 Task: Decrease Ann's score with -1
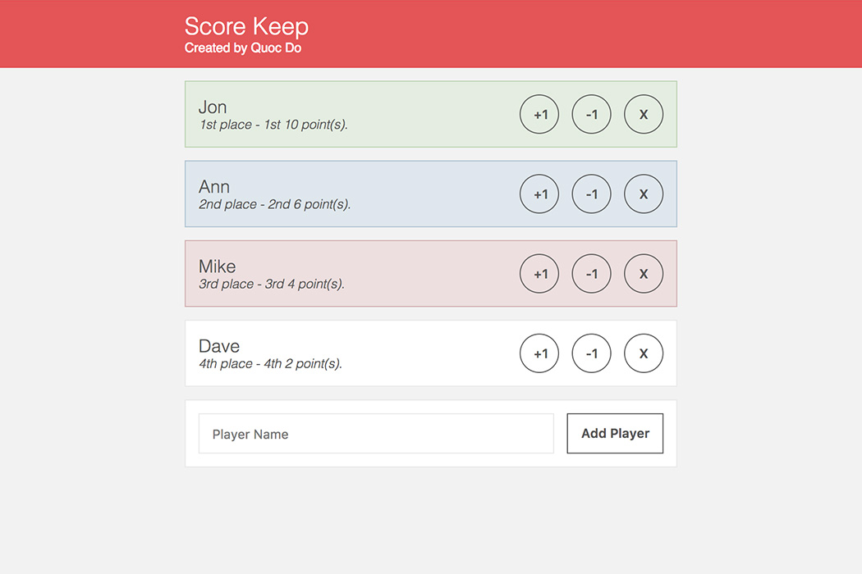[592, 194]
